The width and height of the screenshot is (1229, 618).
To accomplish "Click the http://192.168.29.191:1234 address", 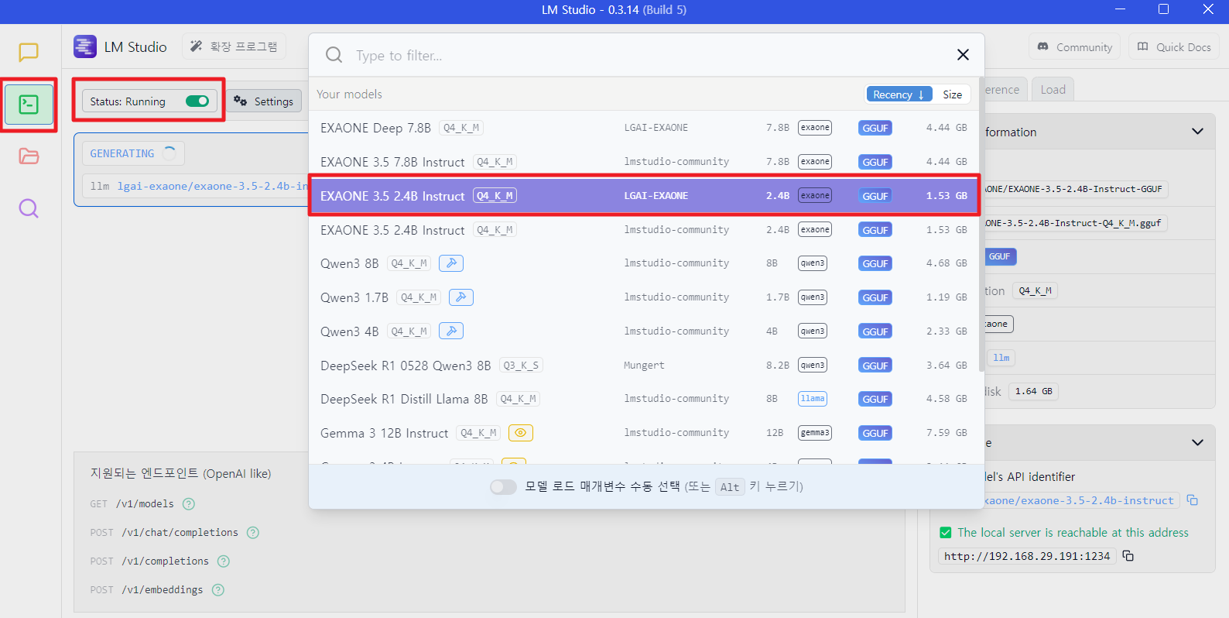I will point(1027,556).
